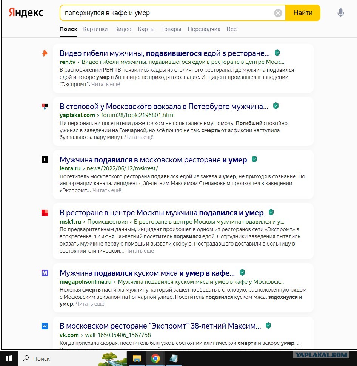Image resolution: width=357 pixels, height=366 pixels.
Task: Open the Windows Start menu
Action: coord(9,358)
